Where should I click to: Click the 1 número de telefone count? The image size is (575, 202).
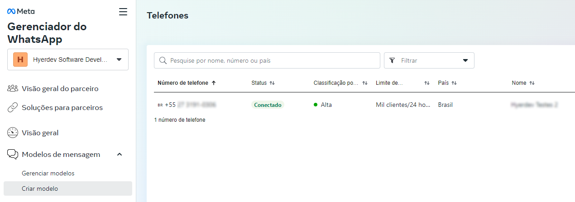[x=180, y=120]
